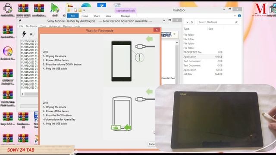
Task: Click the blue Help question mark icon
Action: 239,15
